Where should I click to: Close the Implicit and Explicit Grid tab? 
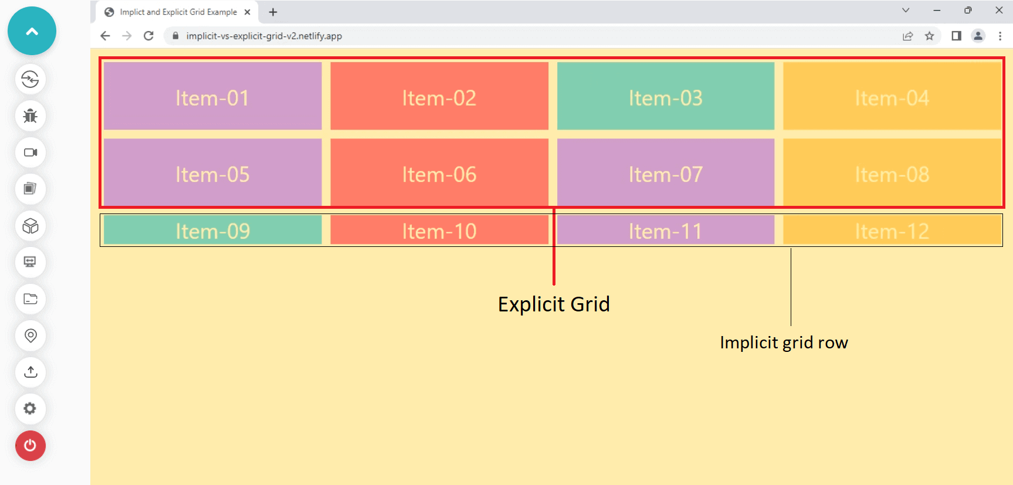pyautogui.click(x=248, y=12)
